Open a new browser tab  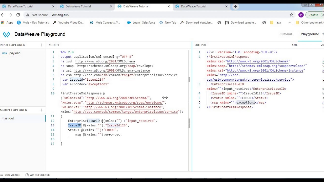pyautogui.click(x=235, y=6)
